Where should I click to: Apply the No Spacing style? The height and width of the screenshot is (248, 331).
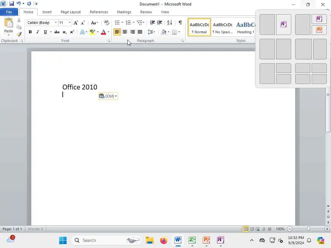[223, 27]
